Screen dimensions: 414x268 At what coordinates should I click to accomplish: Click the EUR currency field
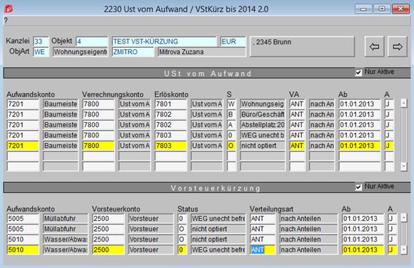click(x=233, y=41)
